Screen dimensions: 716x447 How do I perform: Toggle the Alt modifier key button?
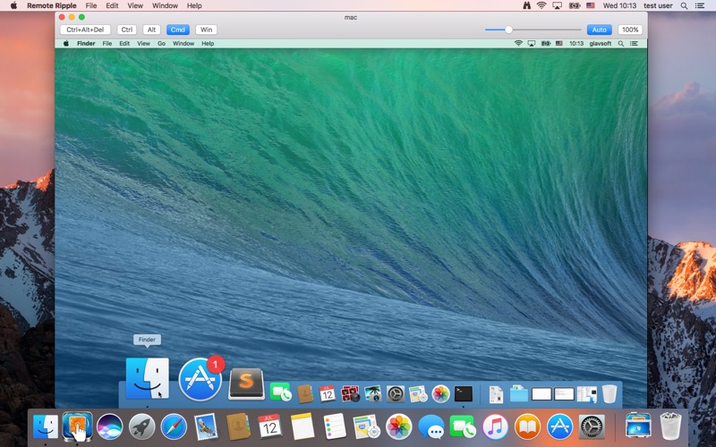click(151, 30)
